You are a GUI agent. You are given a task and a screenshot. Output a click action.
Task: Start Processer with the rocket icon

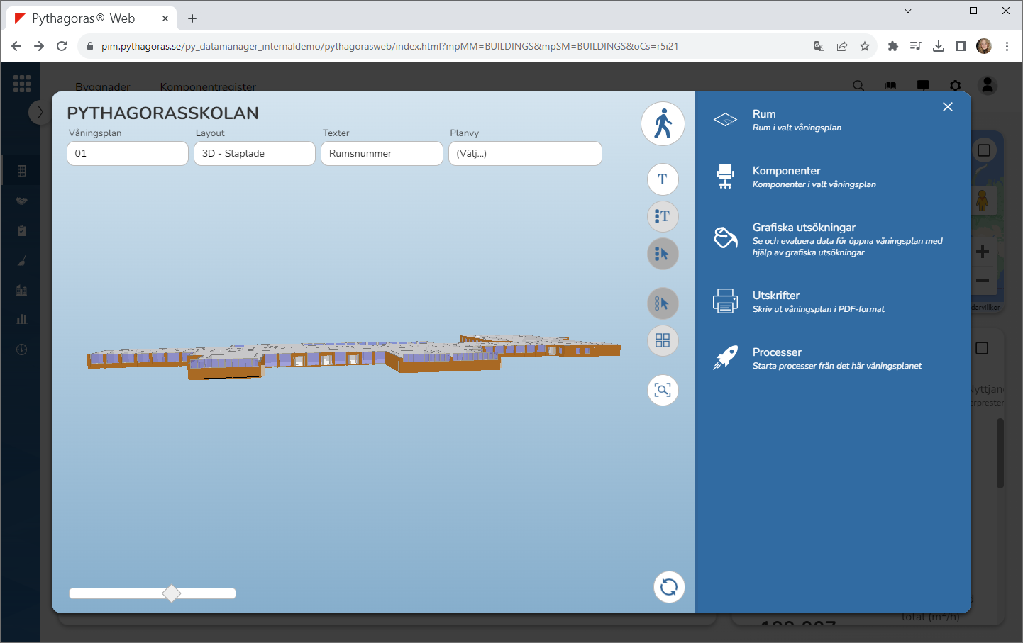(x=726, y=358)
